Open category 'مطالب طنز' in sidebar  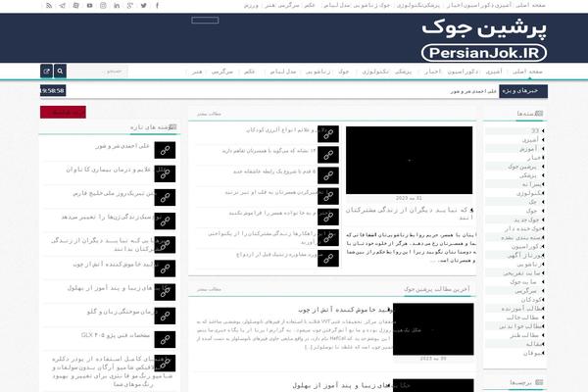point(524,335)
